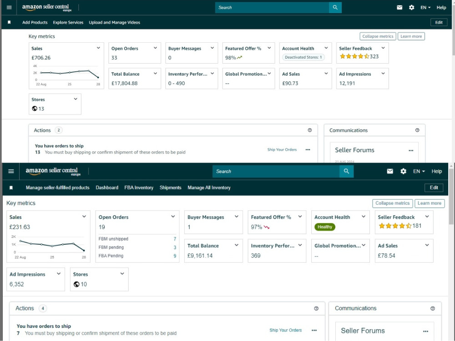Click Edit button in top window
Image resolution: width=455 pixels, height=341 pixels.
(x=439, y=22)
